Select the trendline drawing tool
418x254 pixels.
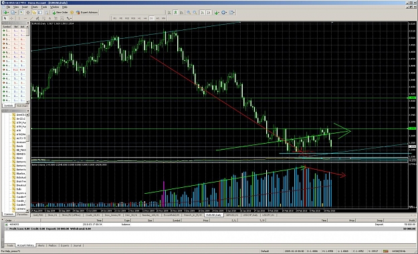pos(31,18)
